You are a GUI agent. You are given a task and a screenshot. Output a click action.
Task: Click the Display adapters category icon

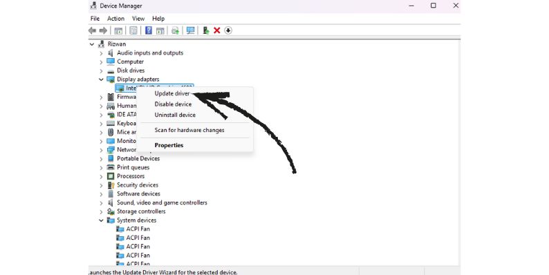[111, 79]
